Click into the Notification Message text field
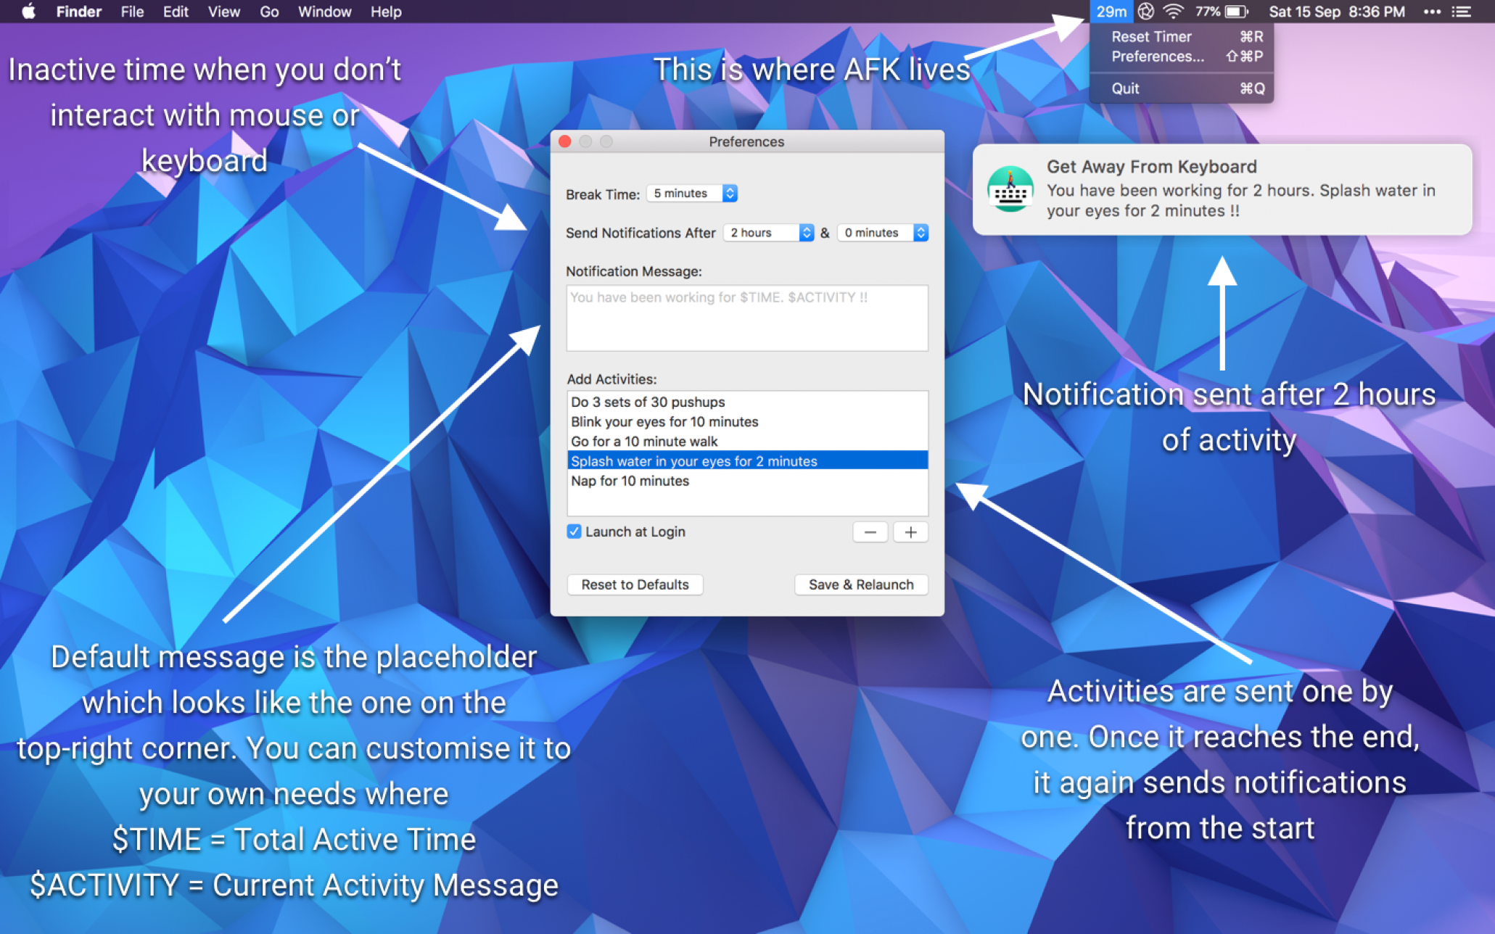1495x934 pixels. [746, 318]
